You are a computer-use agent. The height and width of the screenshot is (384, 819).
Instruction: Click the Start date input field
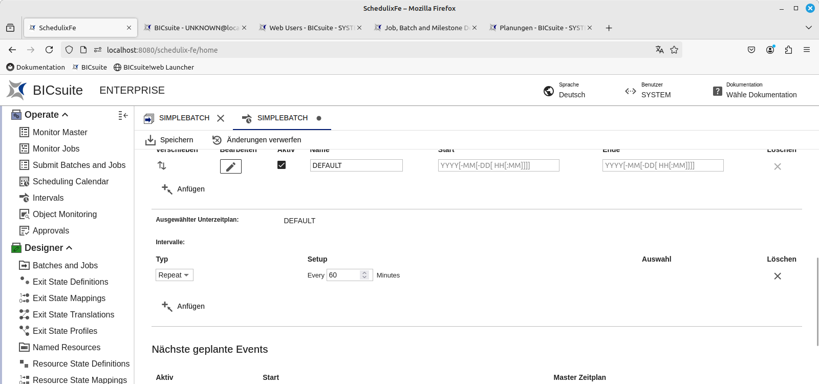tap(498, 165)
